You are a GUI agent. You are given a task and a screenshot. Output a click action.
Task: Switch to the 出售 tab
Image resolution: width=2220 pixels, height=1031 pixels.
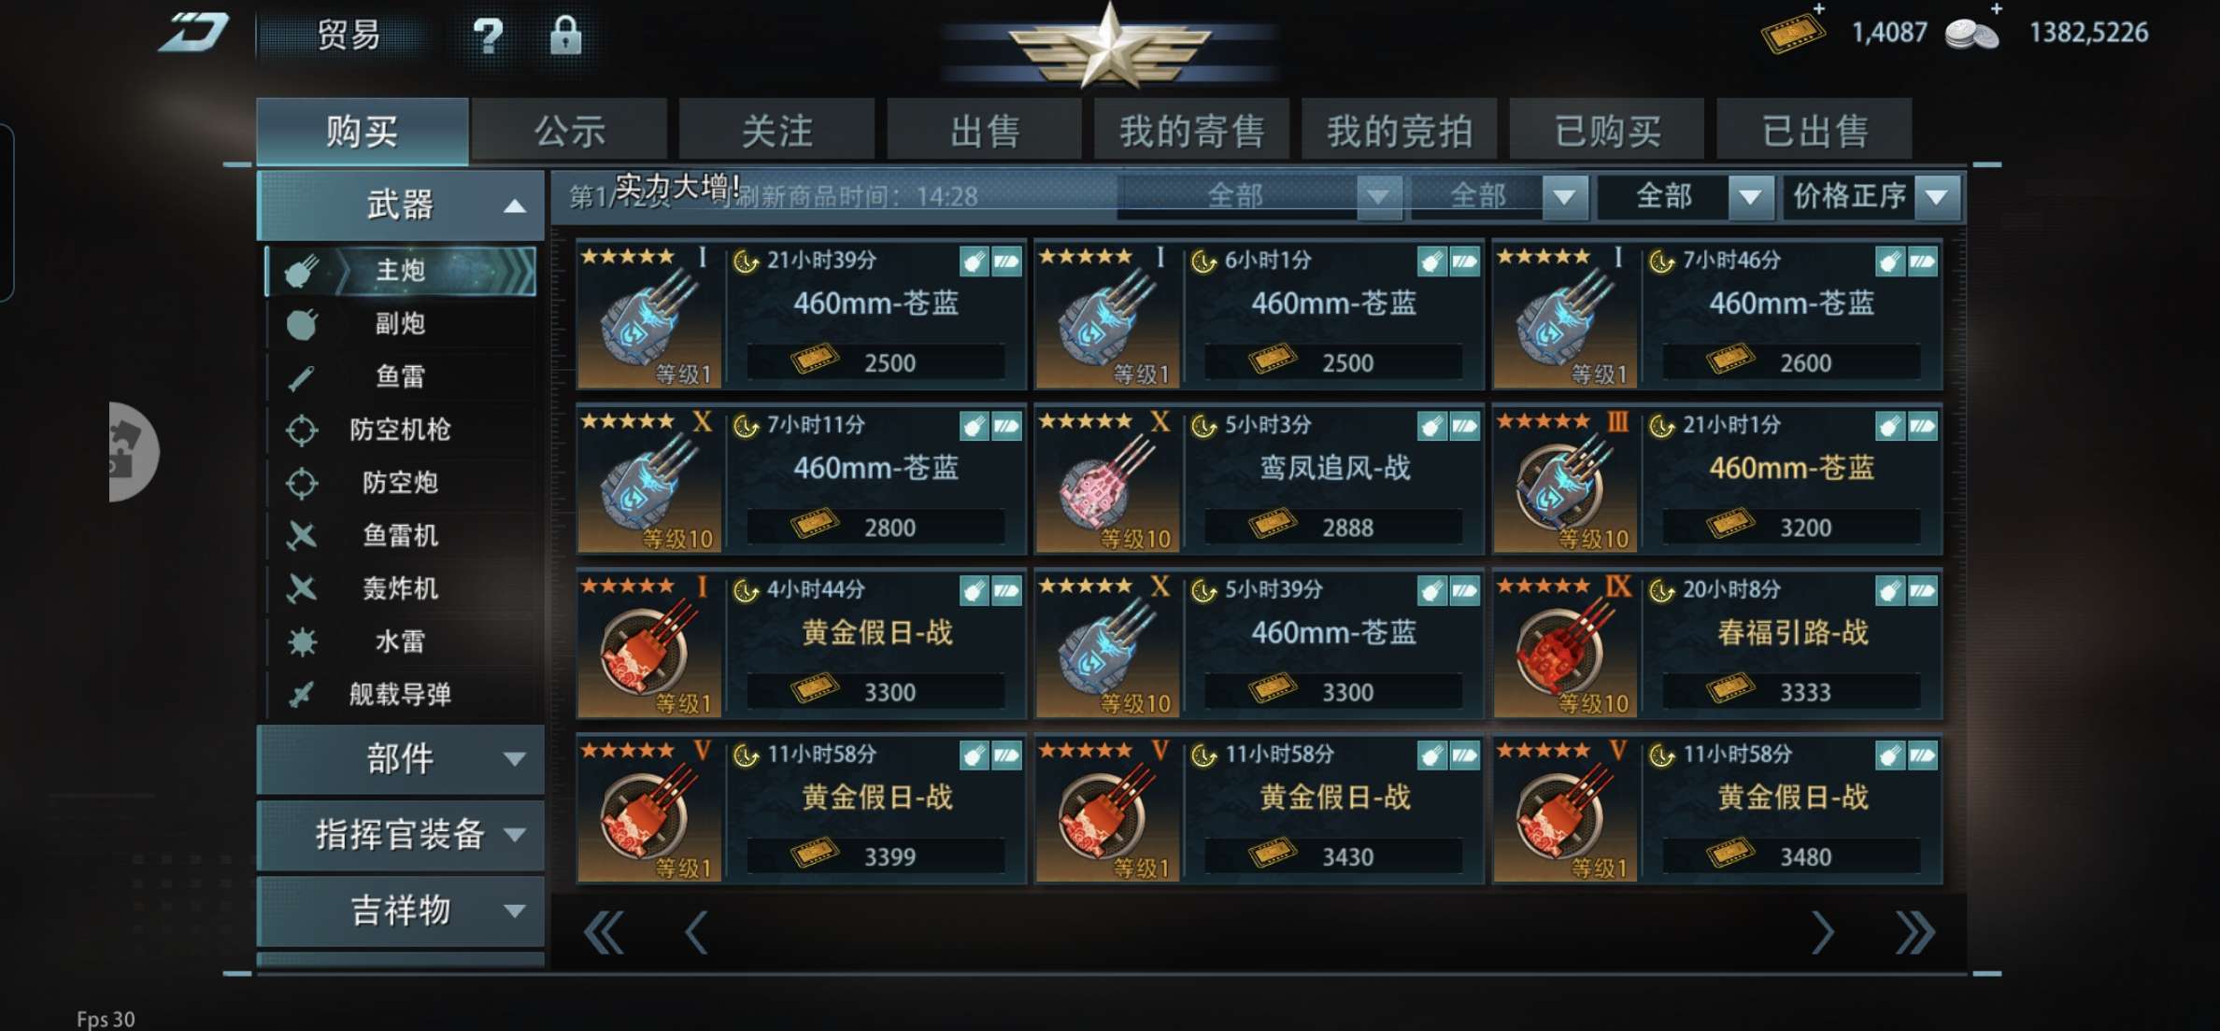pos(985,130)
